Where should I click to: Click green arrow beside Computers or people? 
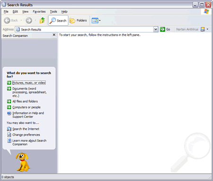pyautogui.click(x=9, y=107)
